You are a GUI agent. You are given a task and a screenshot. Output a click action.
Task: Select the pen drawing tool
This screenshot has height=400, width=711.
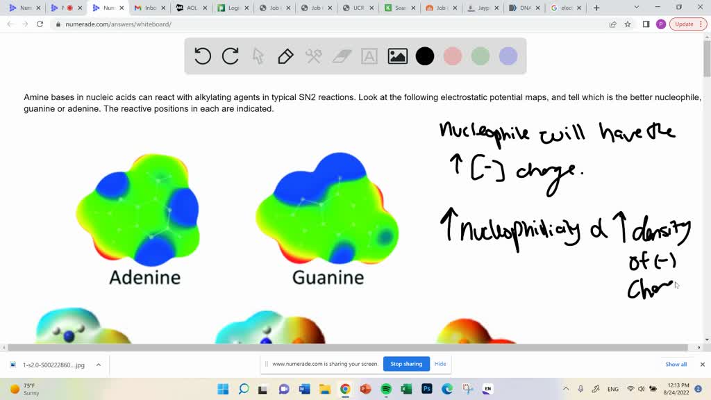[x=285, y=56]
